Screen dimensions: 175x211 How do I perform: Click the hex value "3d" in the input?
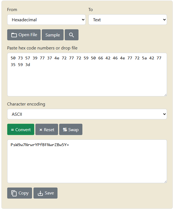27,65
